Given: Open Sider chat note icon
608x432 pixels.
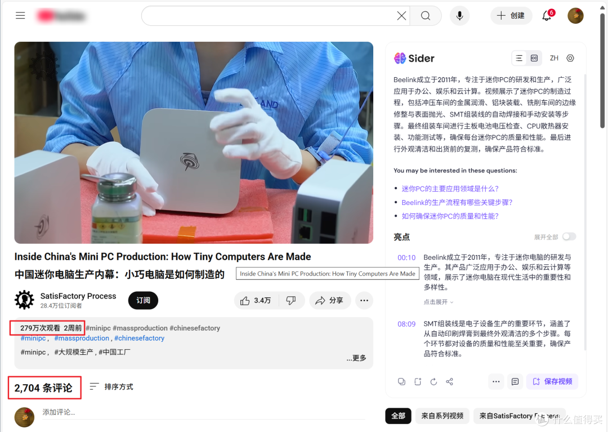Looking at the screenshot, I should [x=515, y=381].
